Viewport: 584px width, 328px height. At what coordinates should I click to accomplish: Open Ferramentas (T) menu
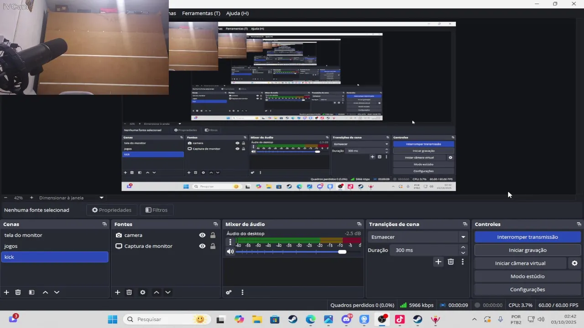pos(201,13)
